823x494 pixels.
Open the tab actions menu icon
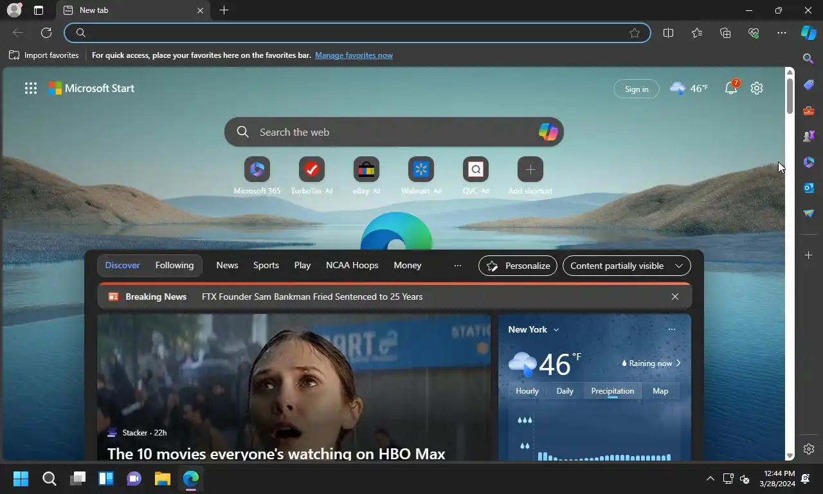[x=39, y=10]
